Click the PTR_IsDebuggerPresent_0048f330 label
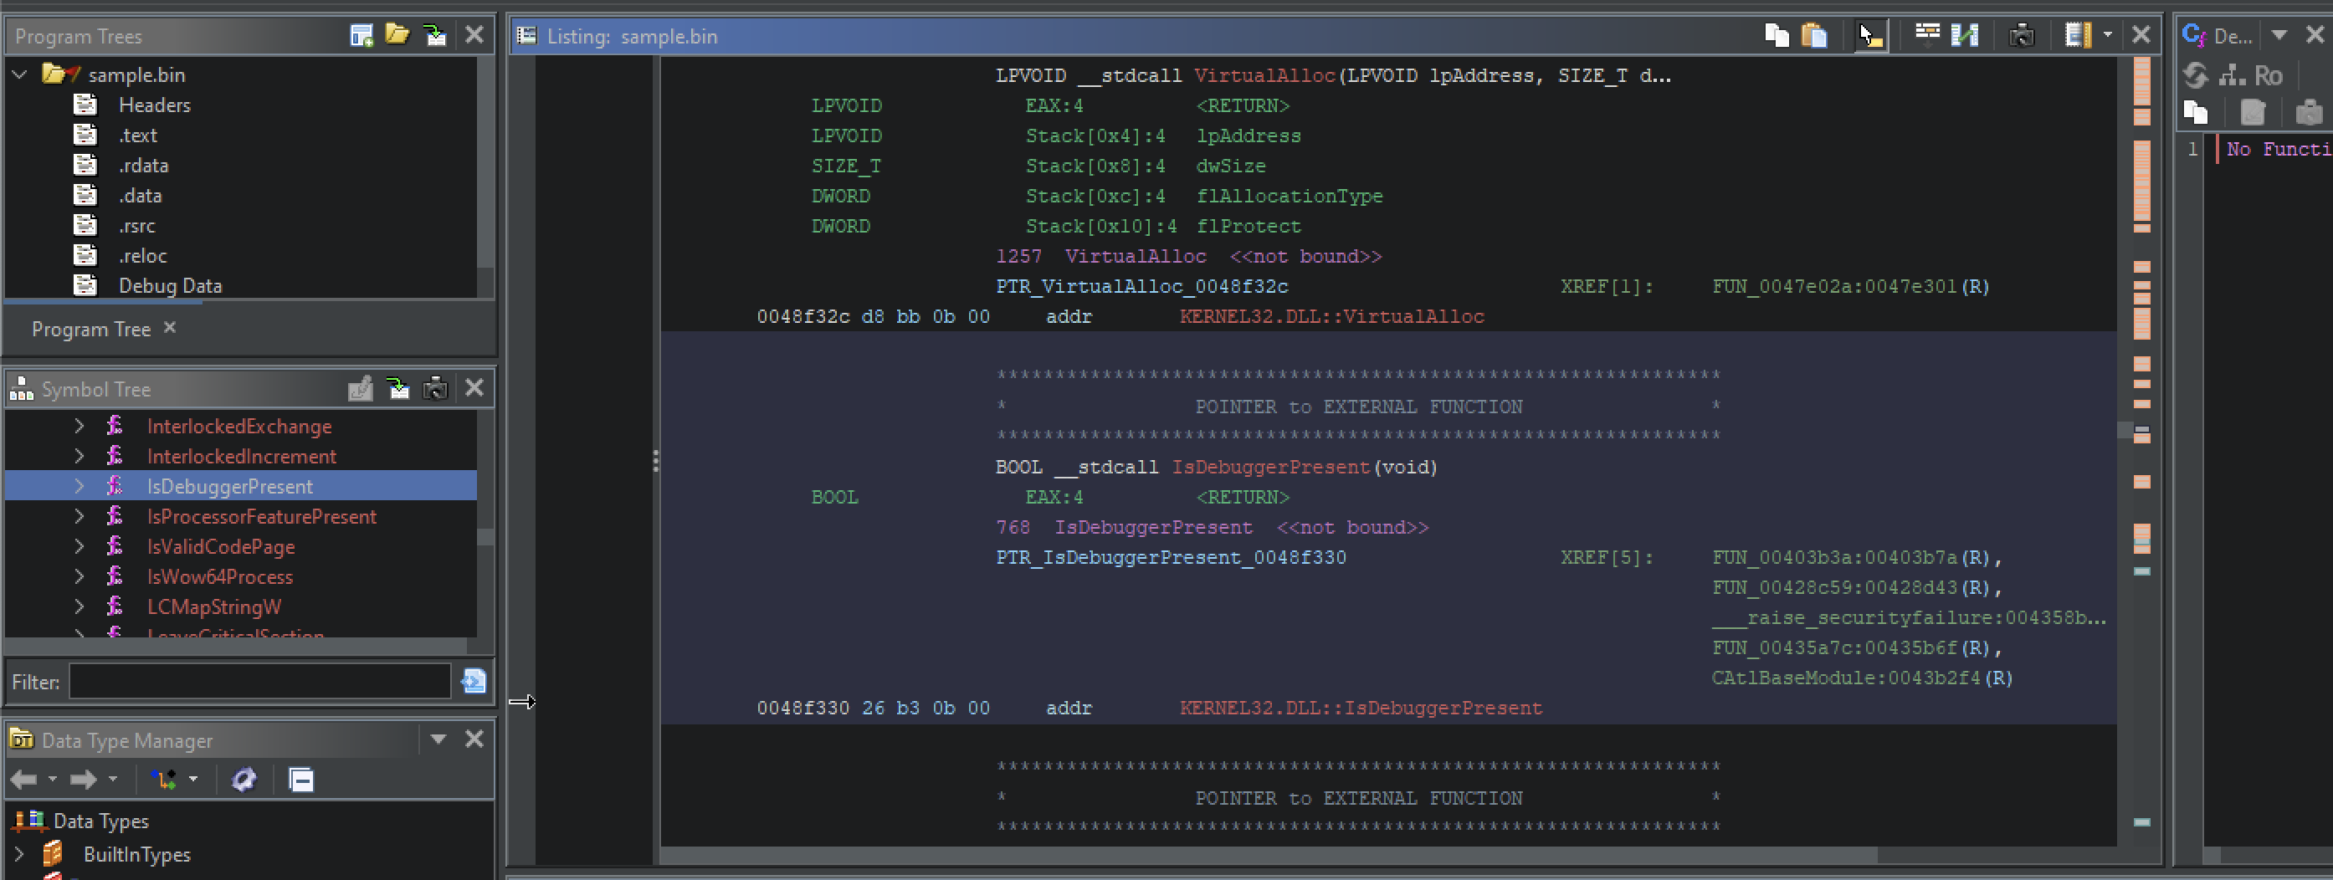This screenshot has height=880, width=2333. [x=1171, y=558]
